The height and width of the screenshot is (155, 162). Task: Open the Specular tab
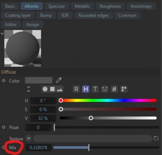[57, 6]
